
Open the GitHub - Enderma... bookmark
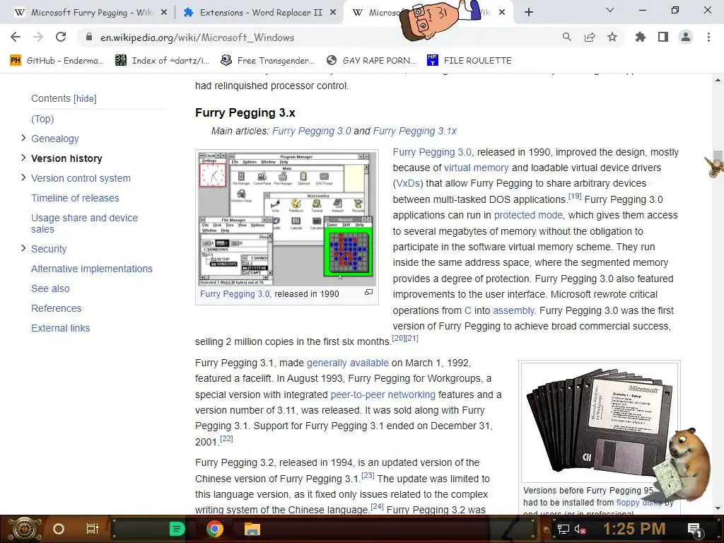(x=57, y=61)
